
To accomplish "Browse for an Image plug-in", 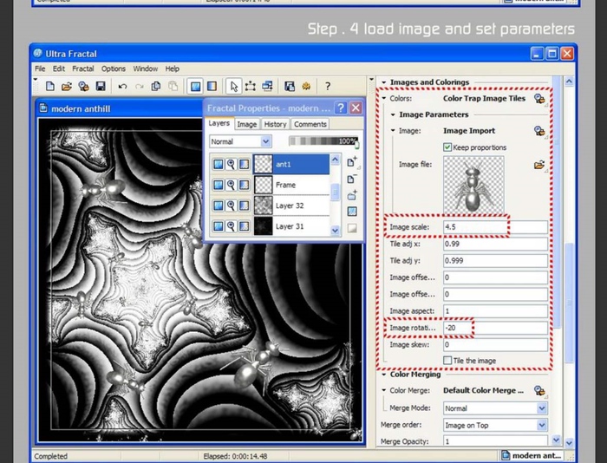I will [x=539, y=131].
